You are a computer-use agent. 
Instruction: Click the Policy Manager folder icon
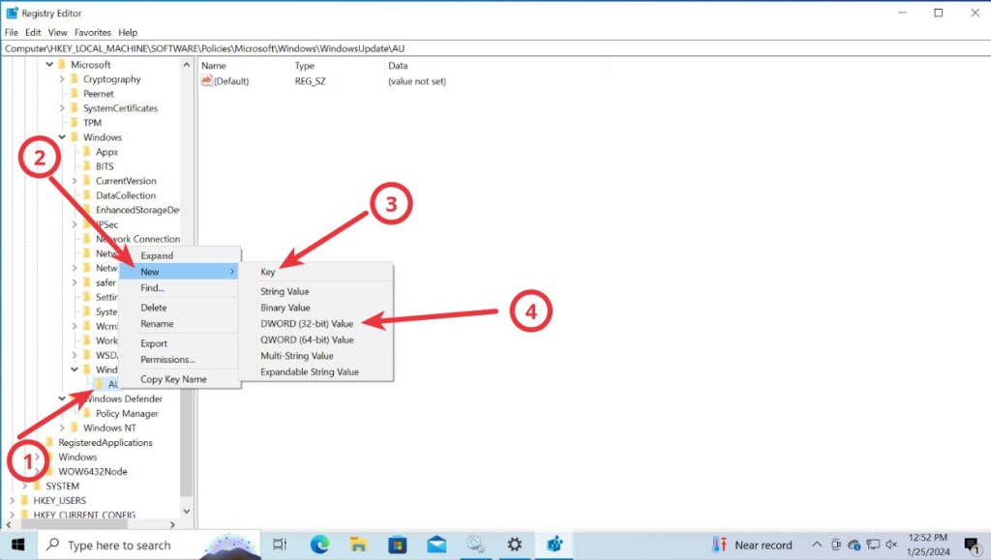tap(87, 413)
